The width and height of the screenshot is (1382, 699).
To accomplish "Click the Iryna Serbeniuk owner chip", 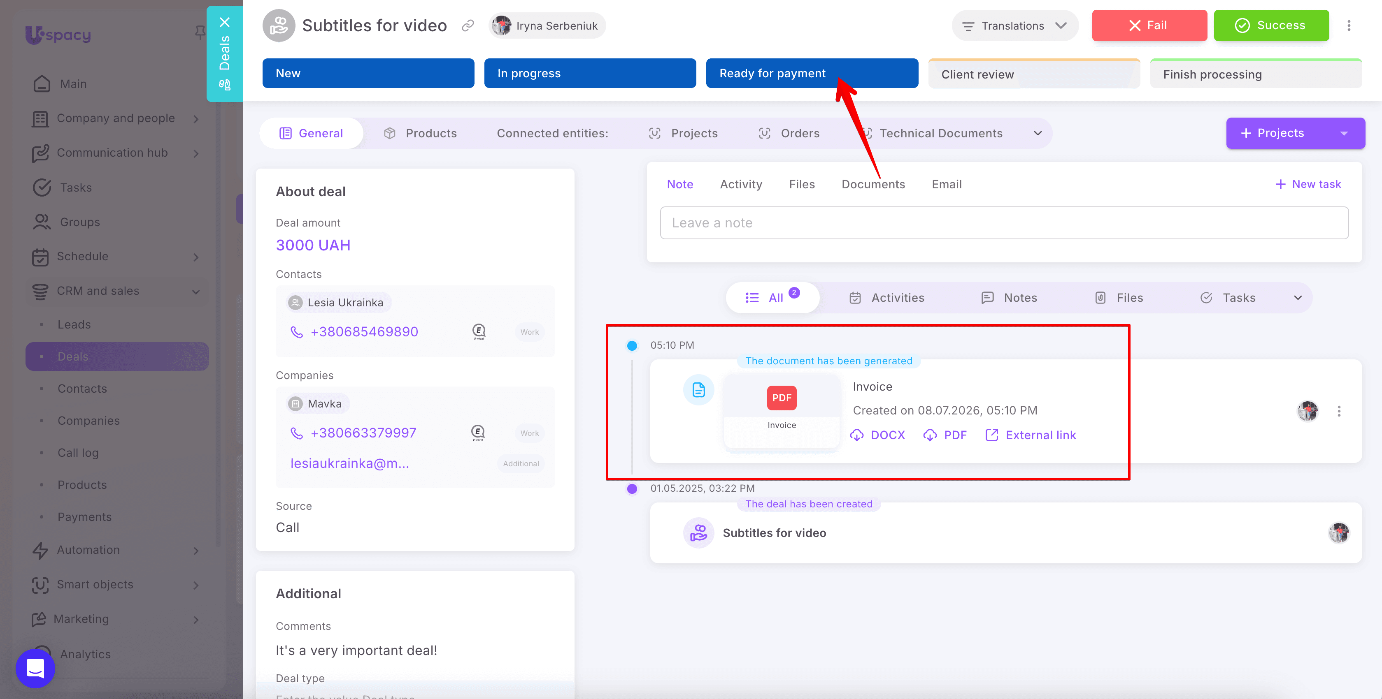I will (x=547, y=26).
